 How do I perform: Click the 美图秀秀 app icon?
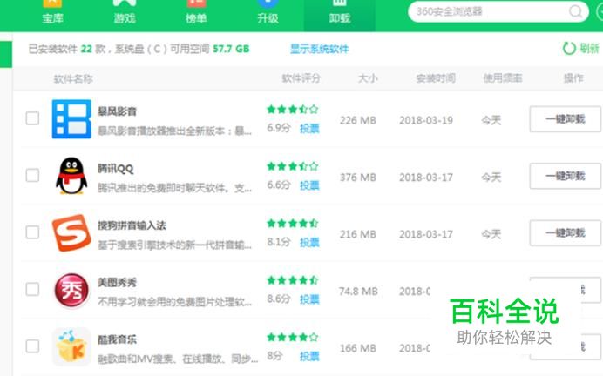71,290
